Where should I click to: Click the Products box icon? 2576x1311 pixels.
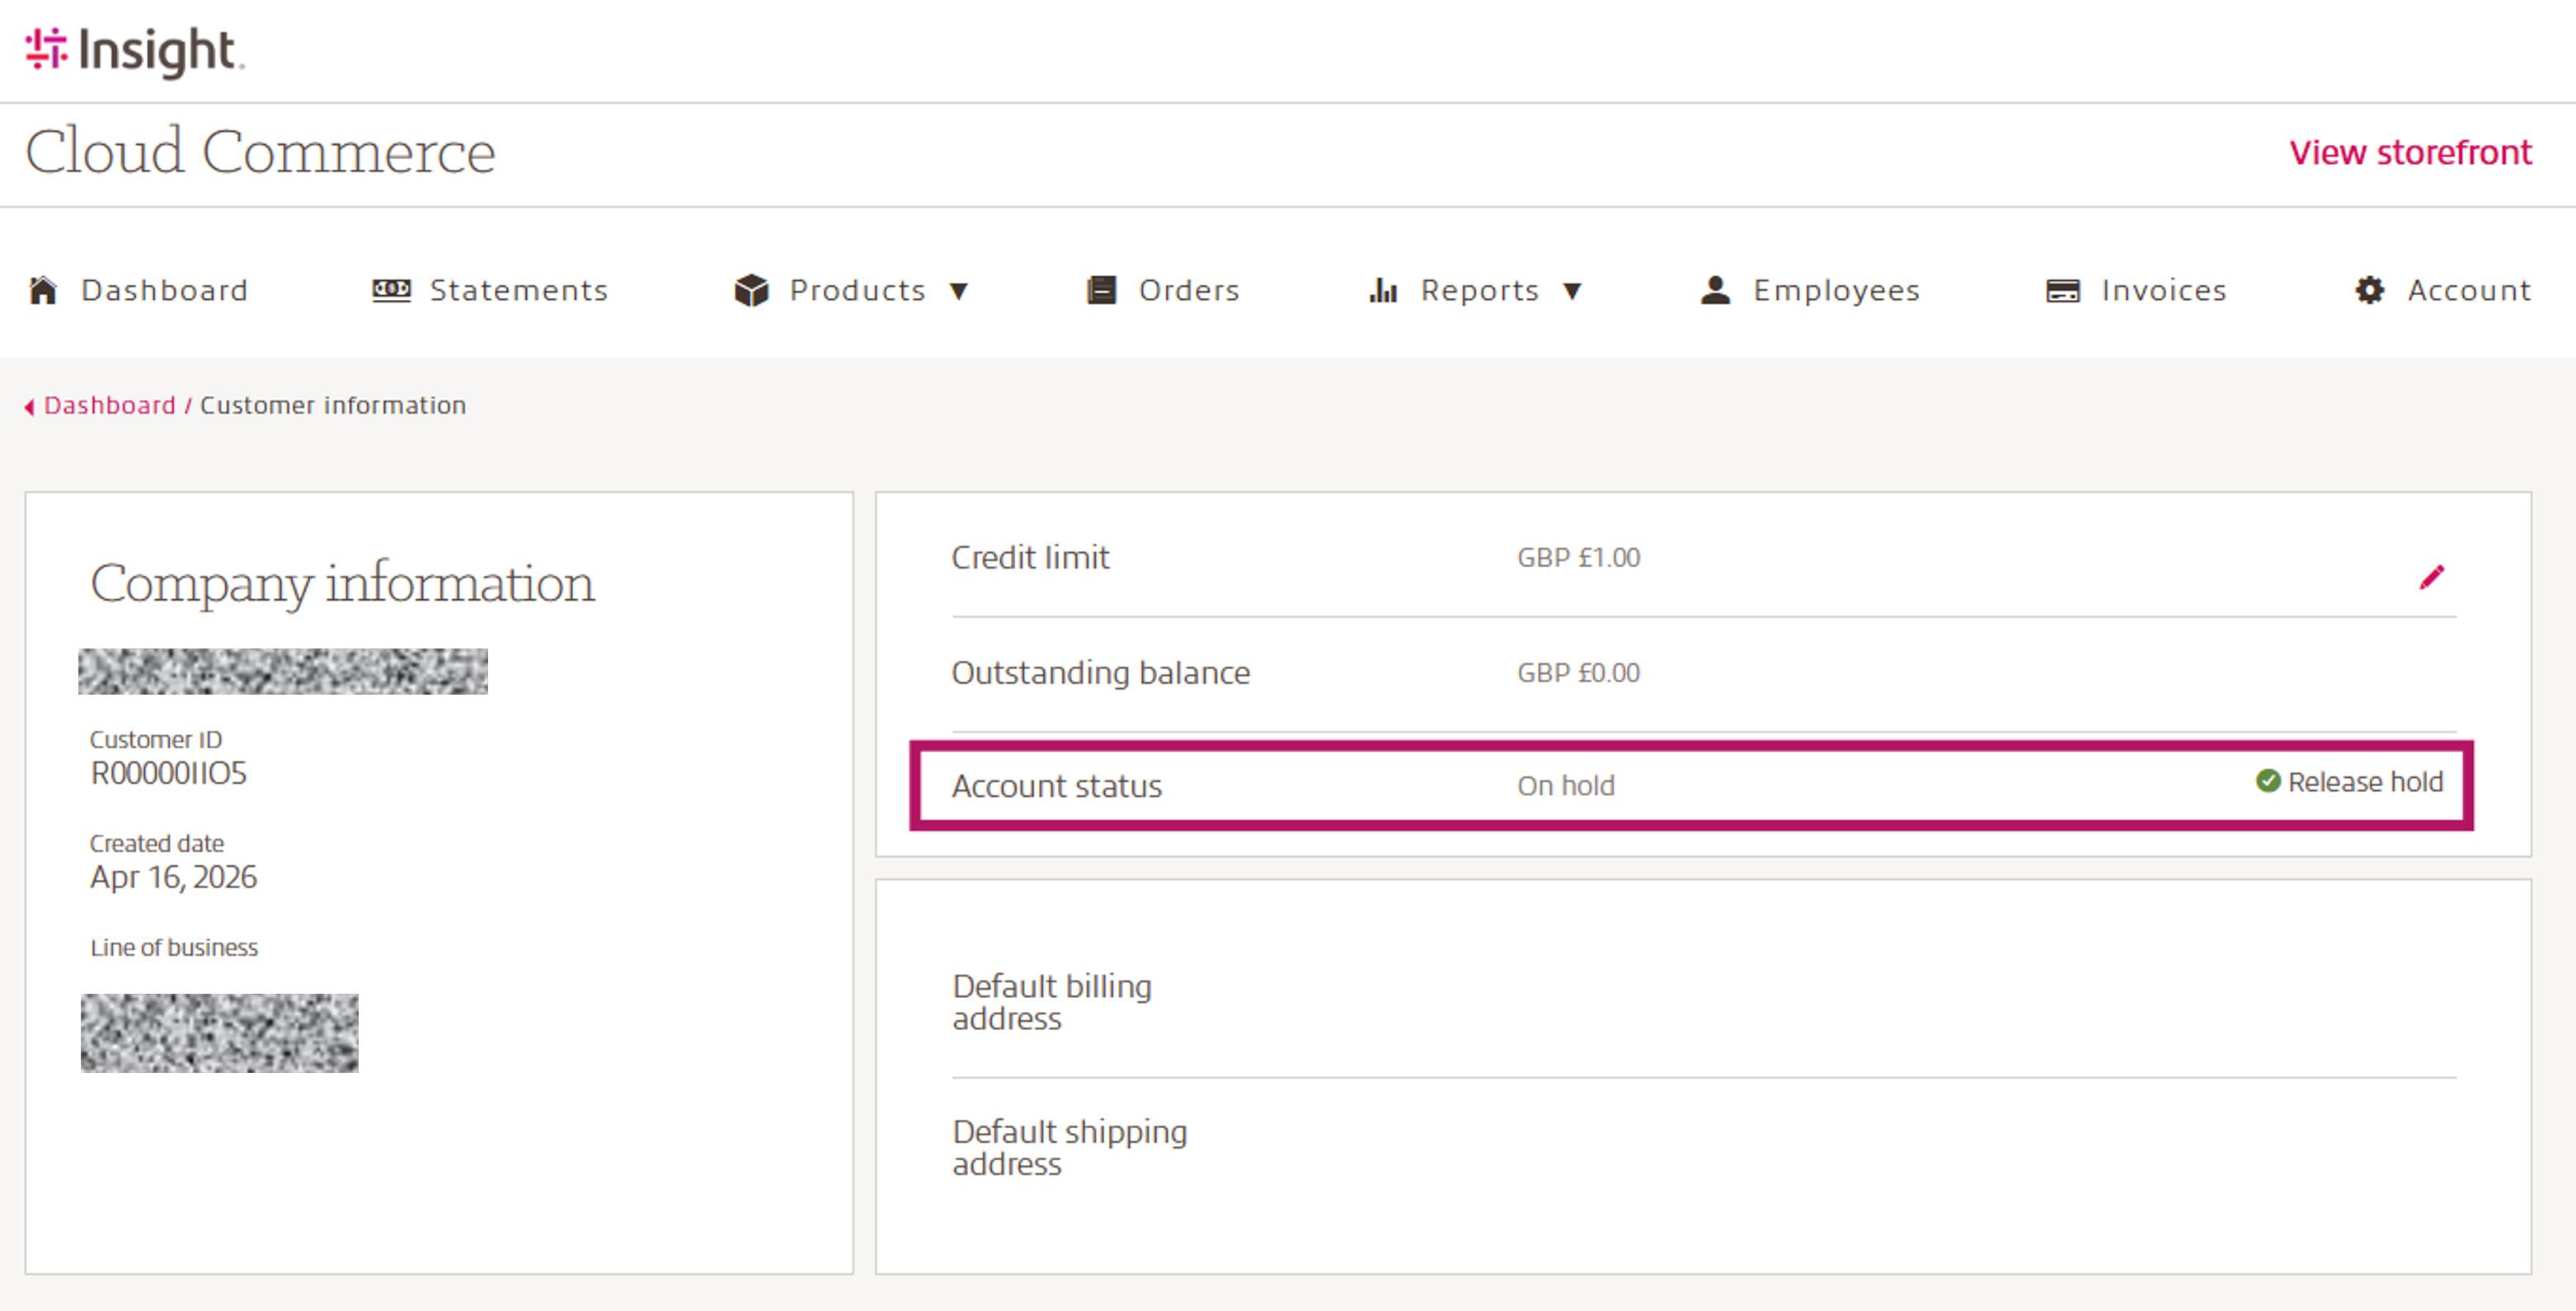click(x=751, y=290)
